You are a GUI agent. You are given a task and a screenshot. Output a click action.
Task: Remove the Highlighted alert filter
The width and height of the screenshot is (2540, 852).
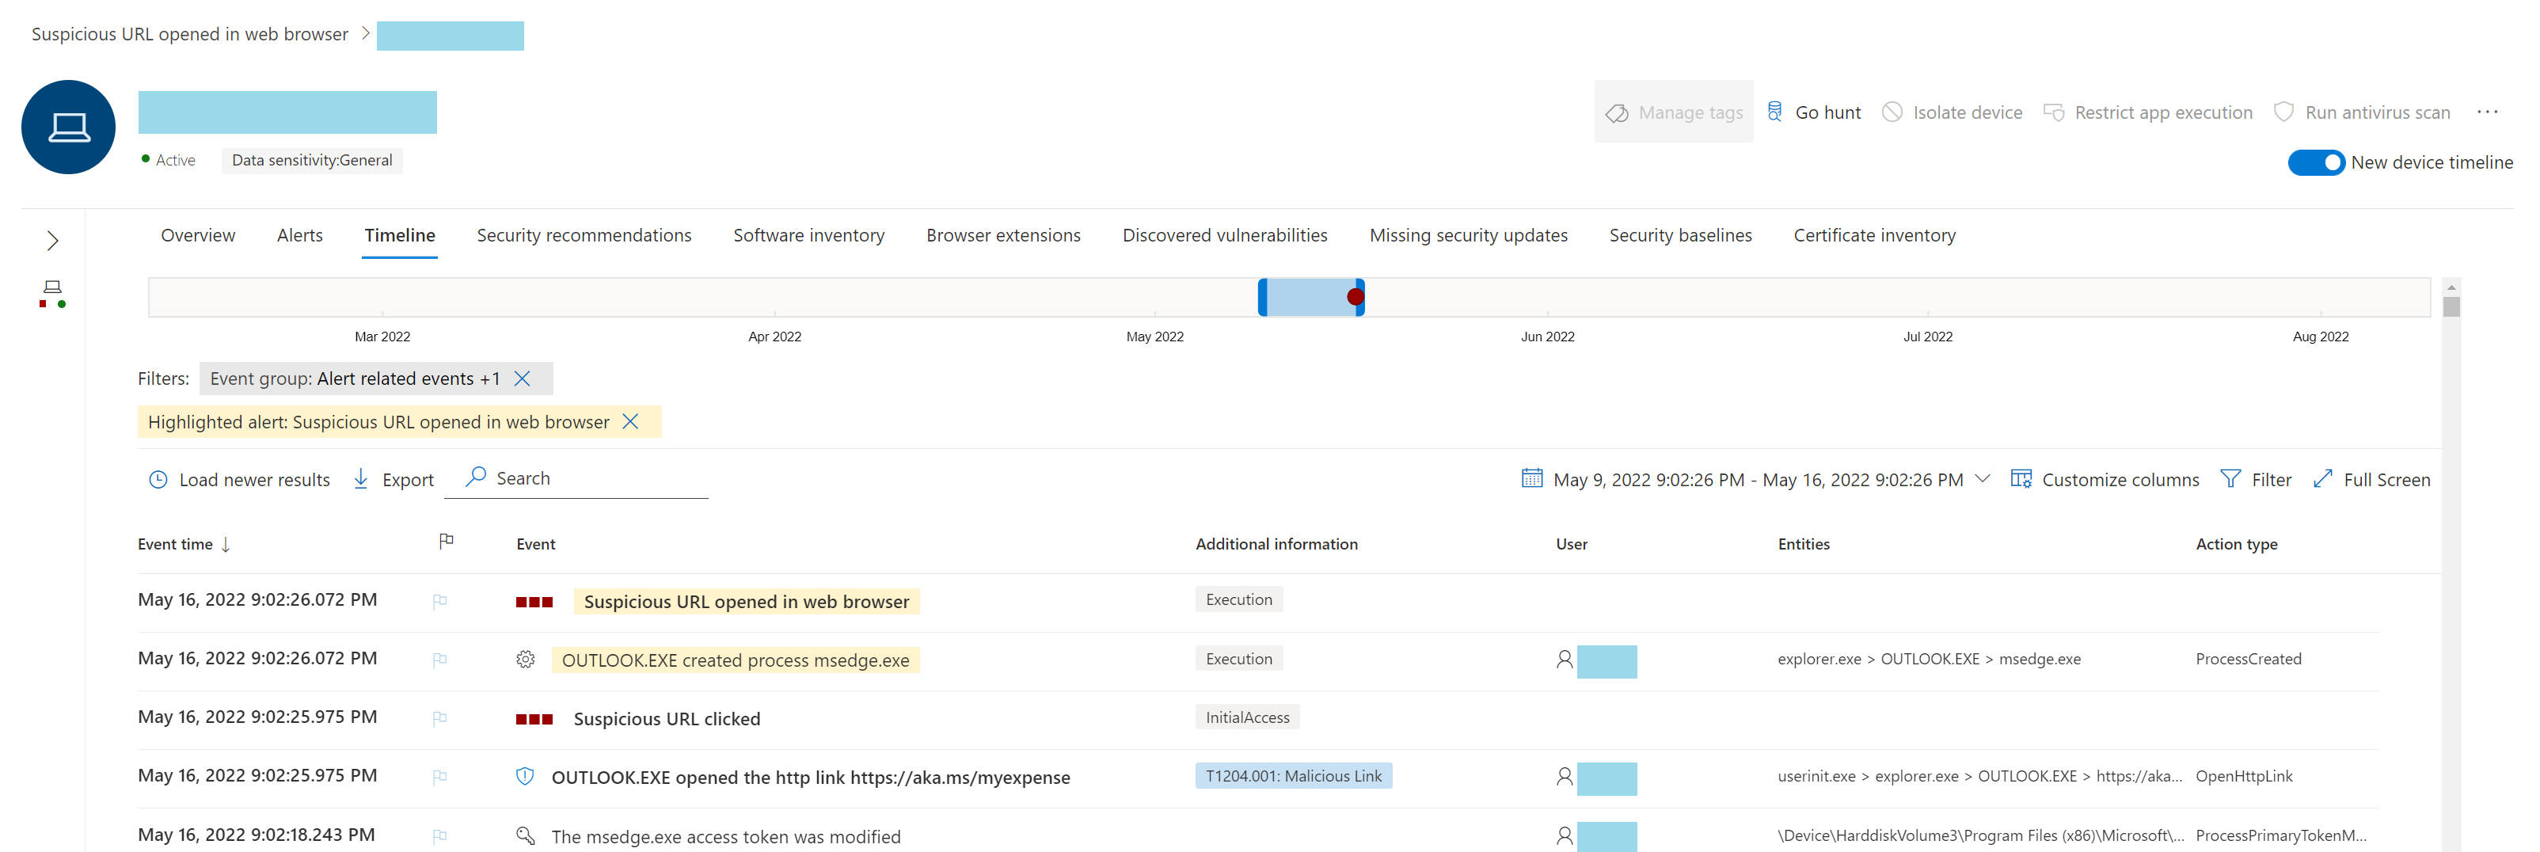(x=630, y=422)
